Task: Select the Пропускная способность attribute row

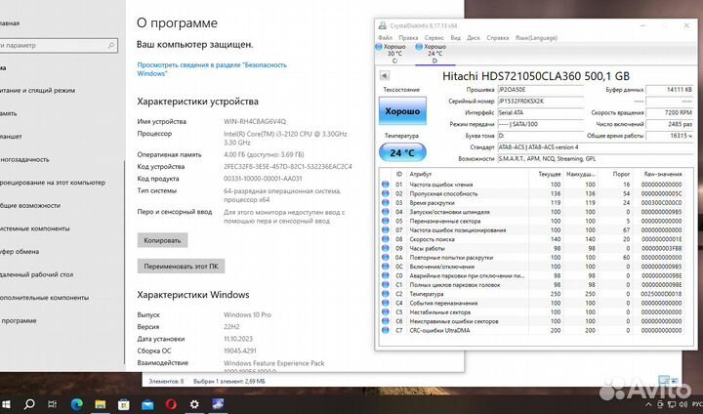Action: point(532,193)
